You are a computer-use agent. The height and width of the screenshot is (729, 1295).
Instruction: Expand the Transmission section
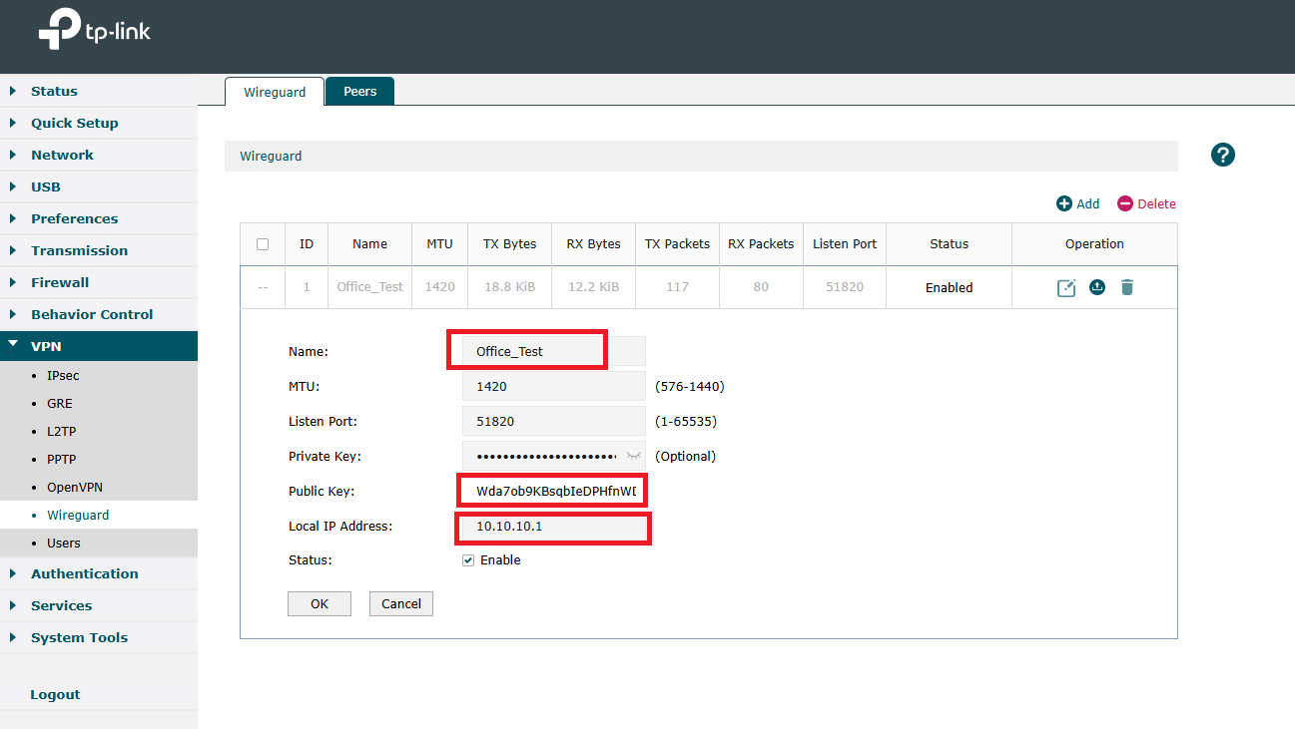(x=99, y=250)
